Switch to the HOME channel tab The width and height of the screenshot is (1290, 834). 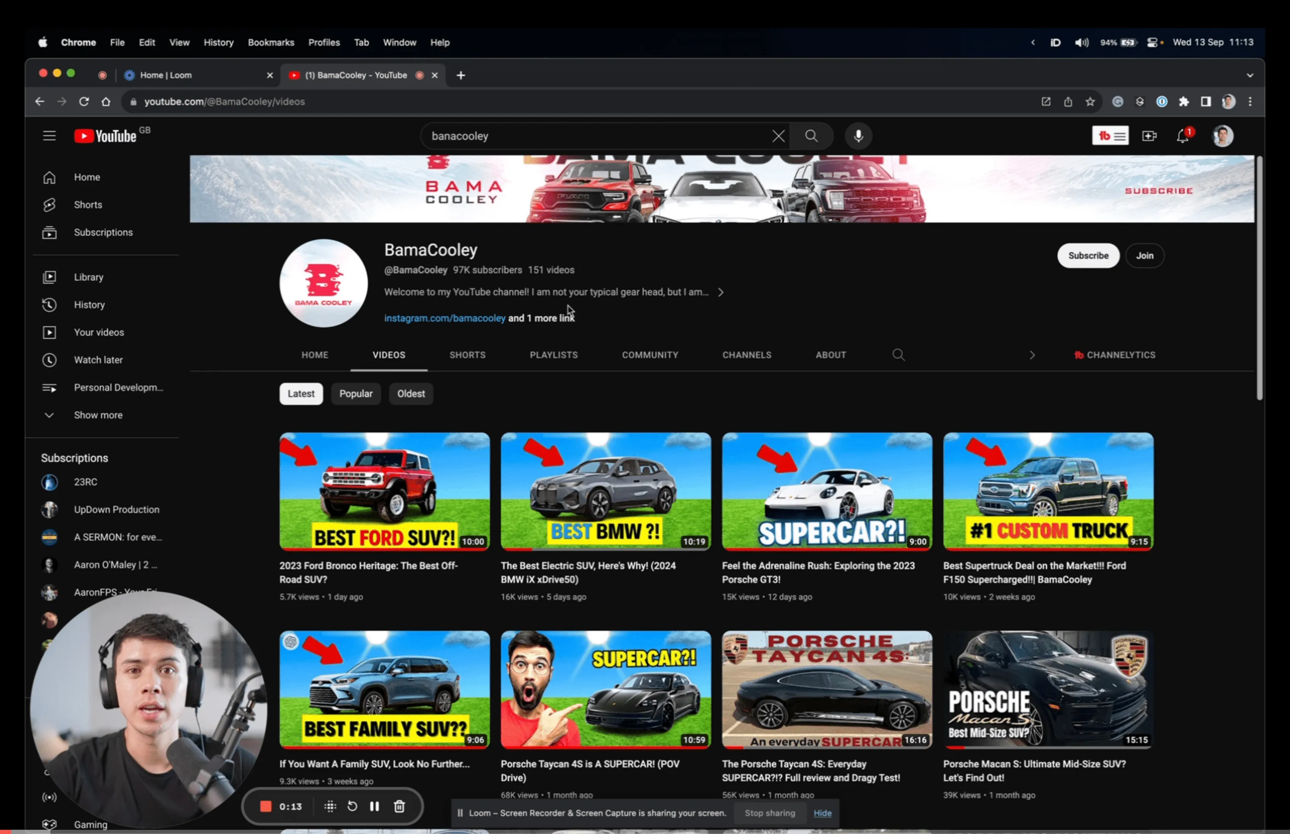point(315,355)
